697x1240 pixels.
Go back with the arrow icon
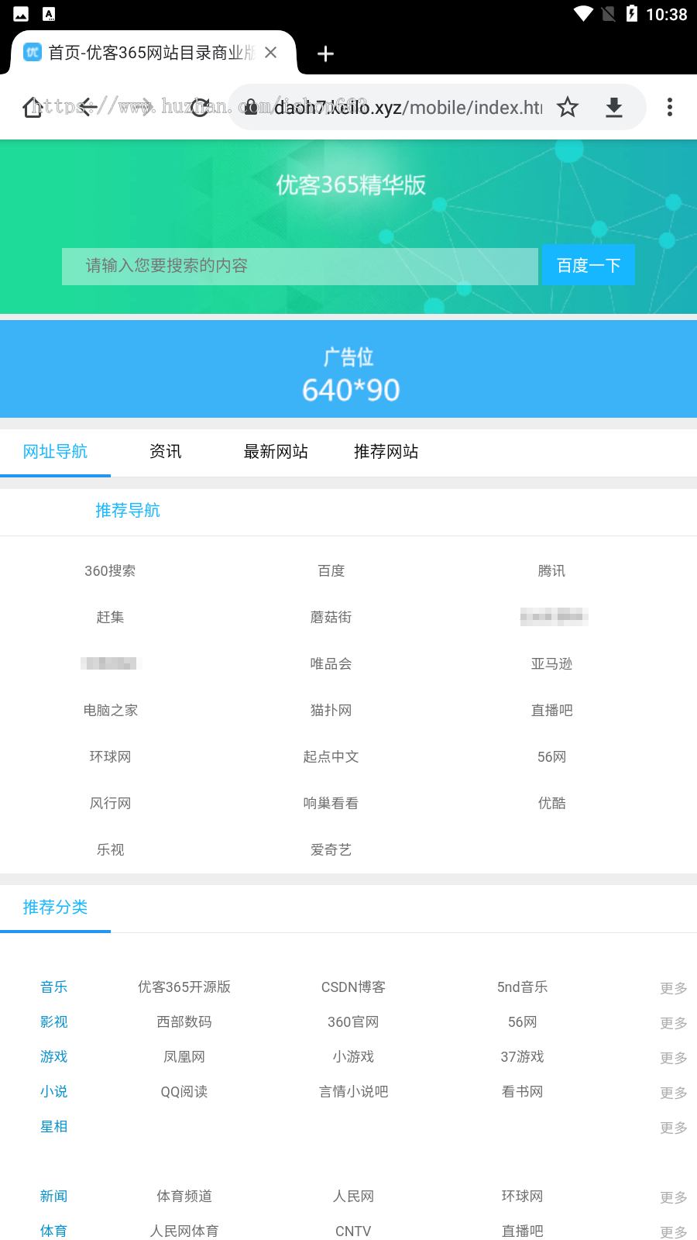click(x=88, y=107)
